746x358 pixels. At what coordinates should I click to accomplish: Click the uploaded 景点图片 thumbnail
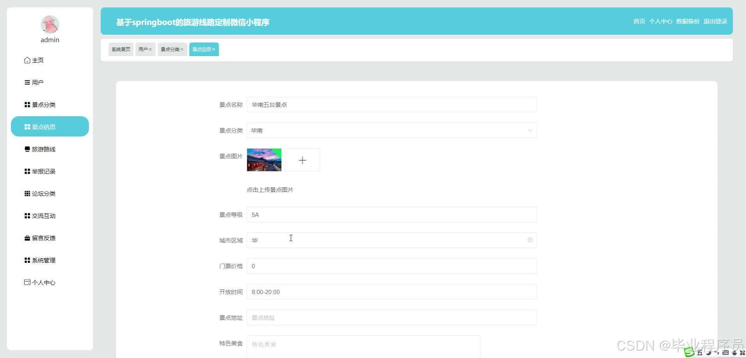tap(264, 160)
